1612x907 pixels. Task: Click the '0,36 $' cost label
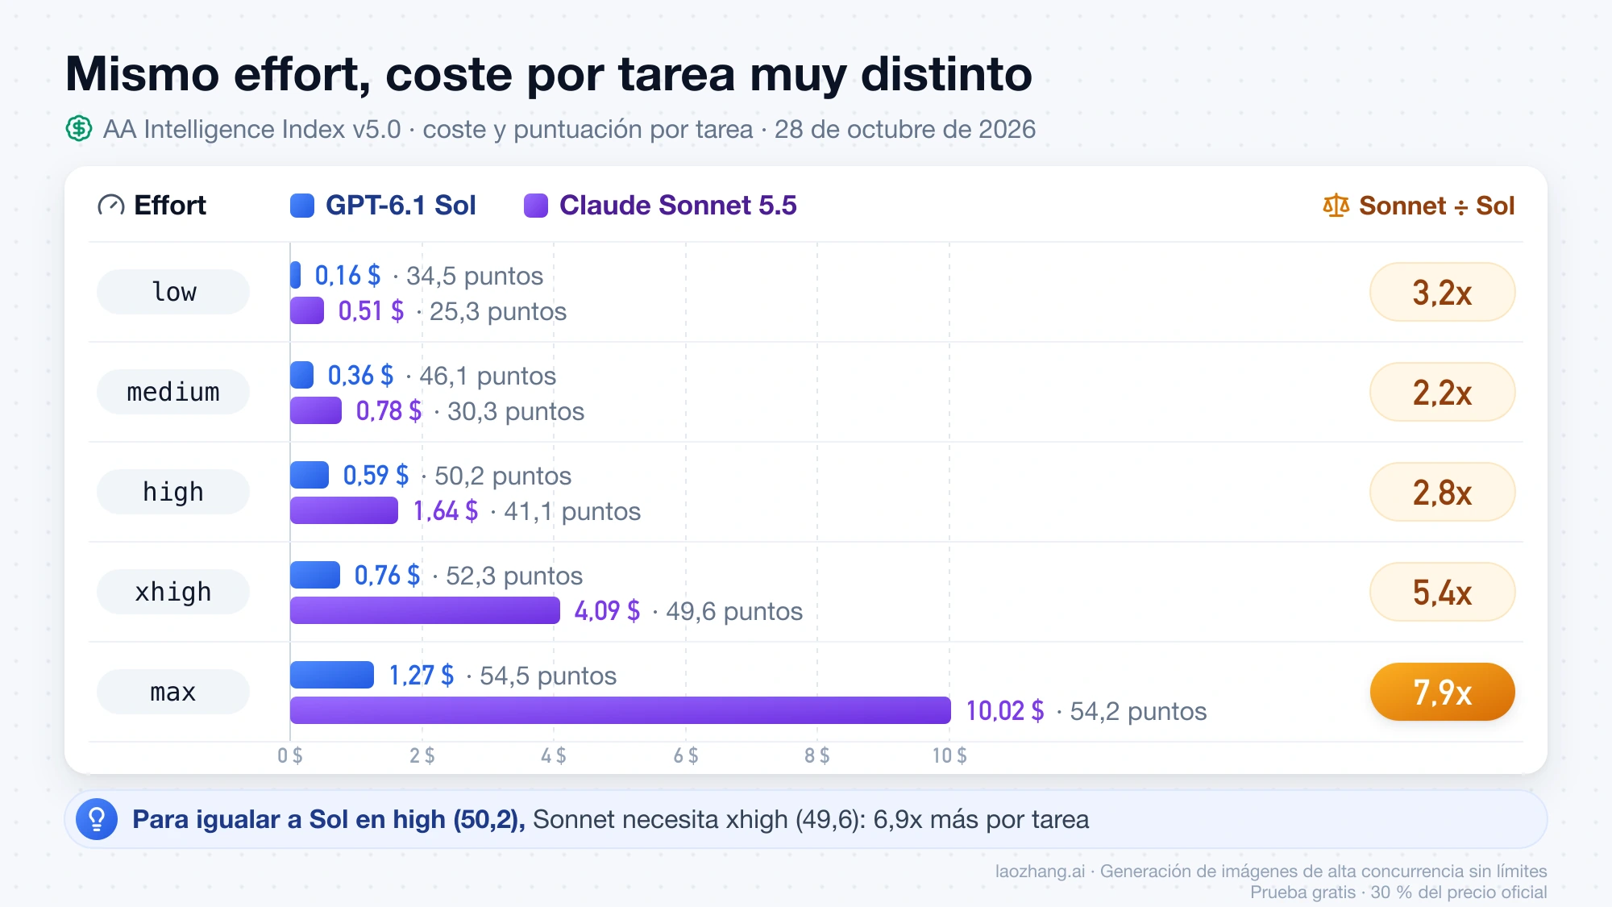click(360, 376)
